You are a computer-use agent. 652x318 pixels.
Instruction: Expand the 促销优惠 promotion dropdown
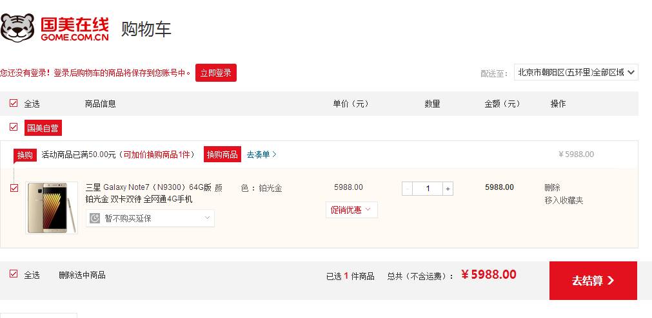(x=351, y=210)
